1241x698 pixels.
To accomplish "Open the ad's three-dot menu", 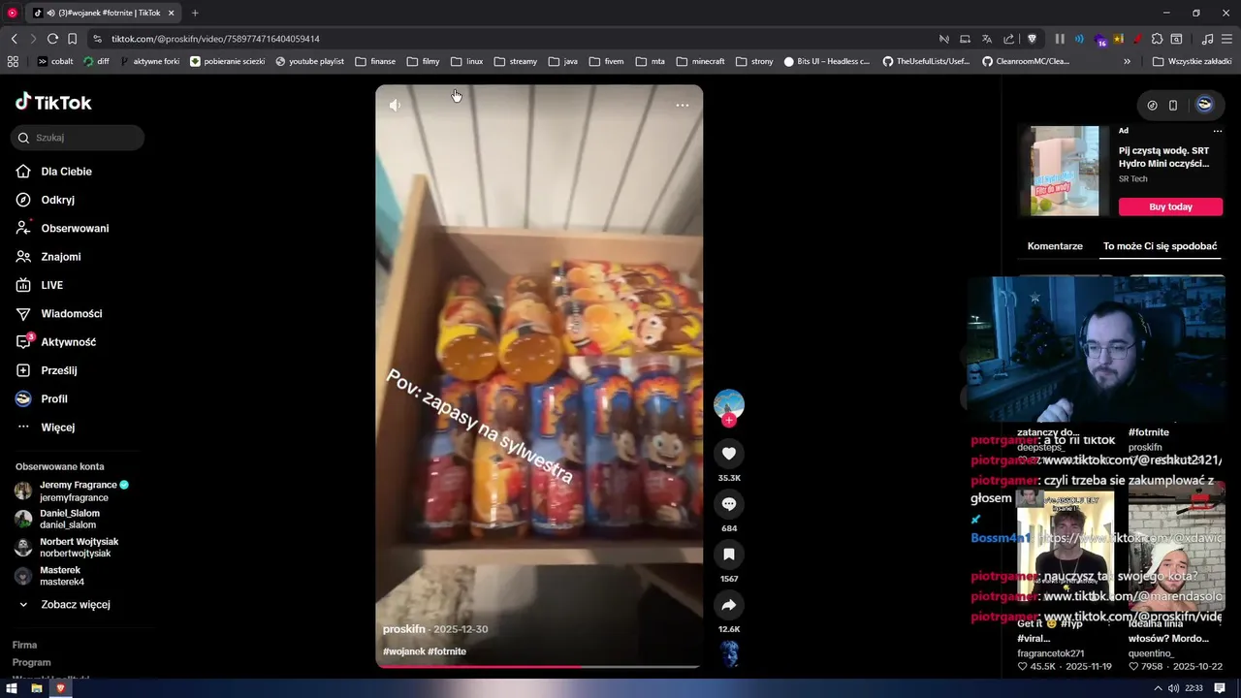I will coord(1218,131).
